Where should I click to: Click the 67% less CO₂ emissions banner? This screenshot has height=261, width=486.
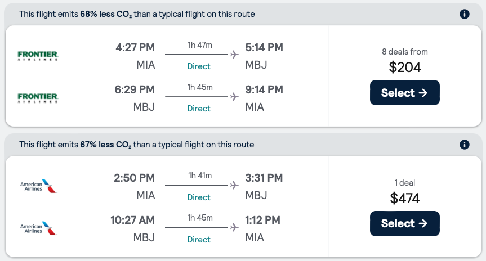pos(137,145)
